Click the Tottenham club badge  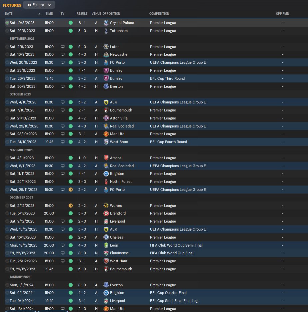pos(106,31)
